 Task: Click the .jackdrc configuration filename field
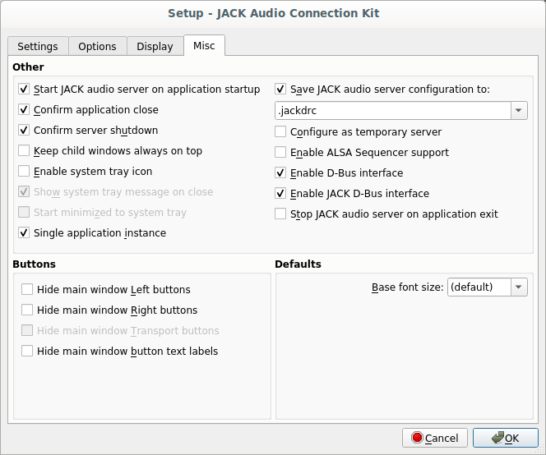pos(391,111)
